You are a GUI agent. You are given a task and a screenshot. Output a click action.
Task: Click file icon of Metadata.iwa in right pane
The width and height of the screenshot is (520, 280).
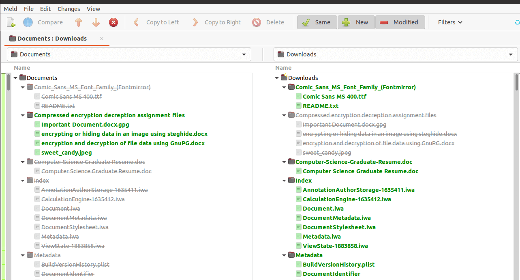click(x=299, y=237)
